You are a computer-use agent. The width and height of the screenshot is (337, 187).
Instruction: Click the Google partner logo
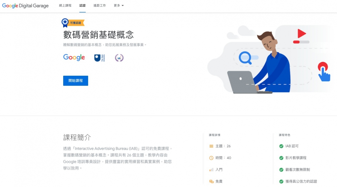click(74, 57)
